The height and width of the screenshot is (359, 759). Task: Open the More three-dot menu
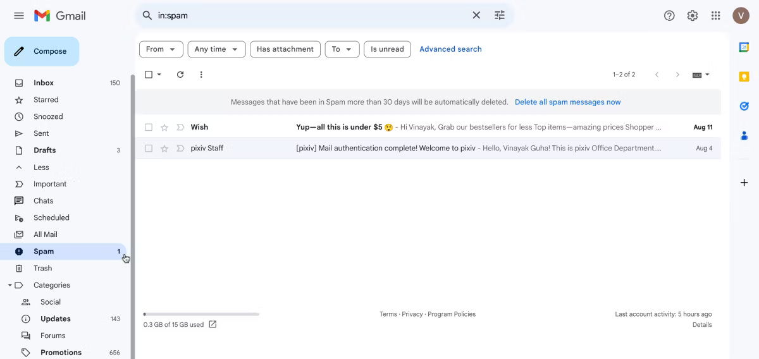coord(201,75)
